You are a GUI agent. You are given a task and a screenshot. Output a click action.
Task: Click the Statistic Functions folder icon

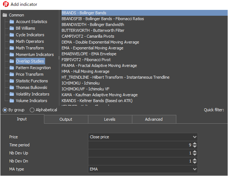point(12,81)
